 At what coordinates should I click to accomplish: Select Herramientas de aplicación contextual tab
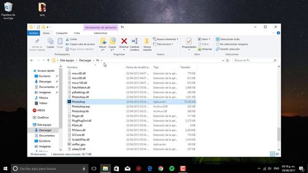coord(101,27)
